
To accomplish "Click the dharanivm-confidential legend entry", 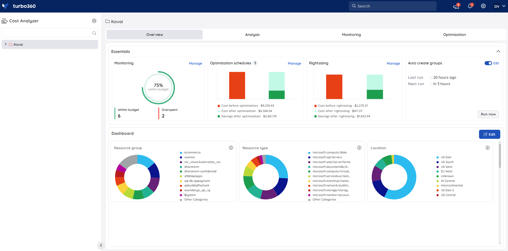I will pyautogui.click(x=198, y=171).
